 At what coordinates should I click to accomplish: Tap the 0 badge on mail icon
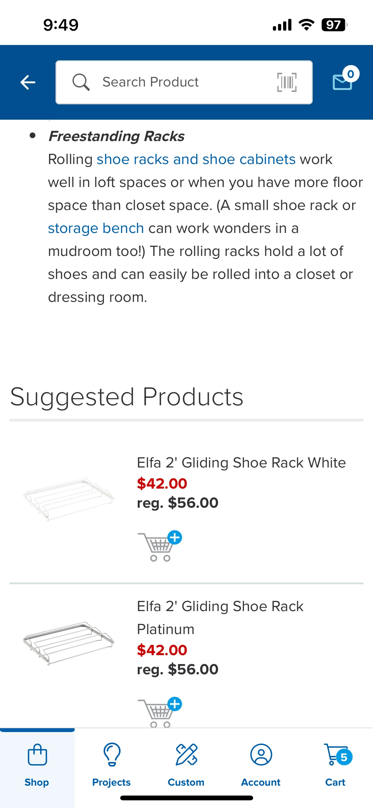click(x=351, y=74)
